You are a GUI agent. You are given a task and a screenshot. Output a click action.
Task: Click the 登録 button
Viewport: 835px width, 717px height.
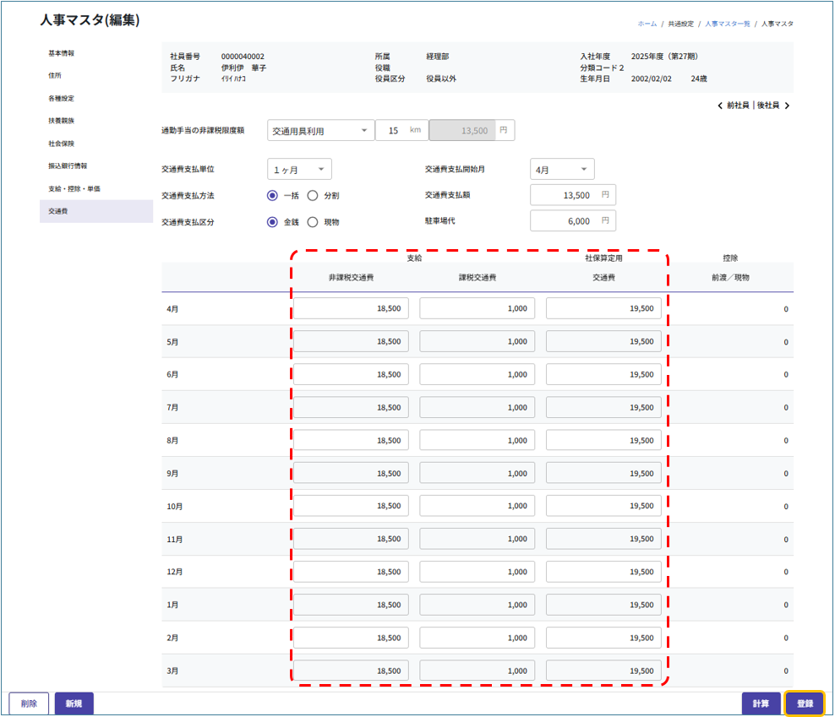pos(805,703)
